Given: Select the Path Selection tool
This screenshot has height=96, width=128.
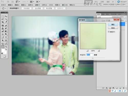Looking at the screenshot, I should pos(3,40).
